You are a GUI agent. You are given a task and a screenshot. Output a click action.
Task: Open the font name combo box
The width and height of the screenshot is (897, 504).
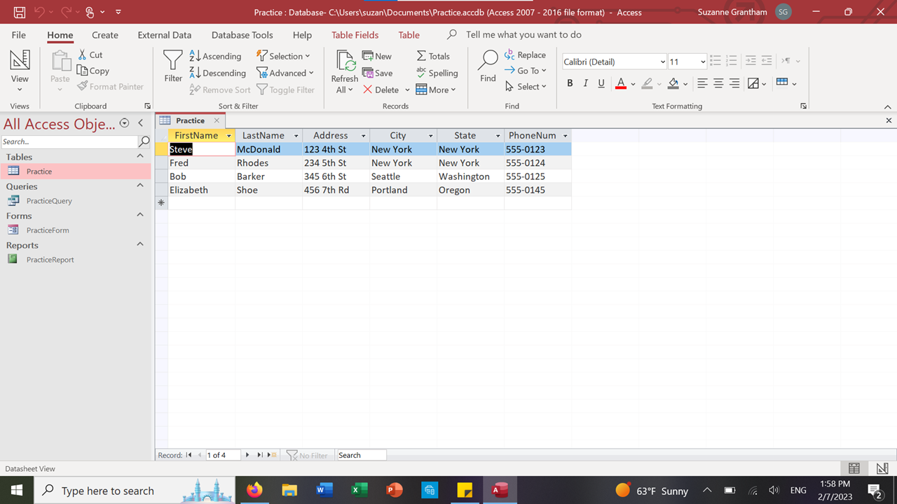(x=614, y=62)
